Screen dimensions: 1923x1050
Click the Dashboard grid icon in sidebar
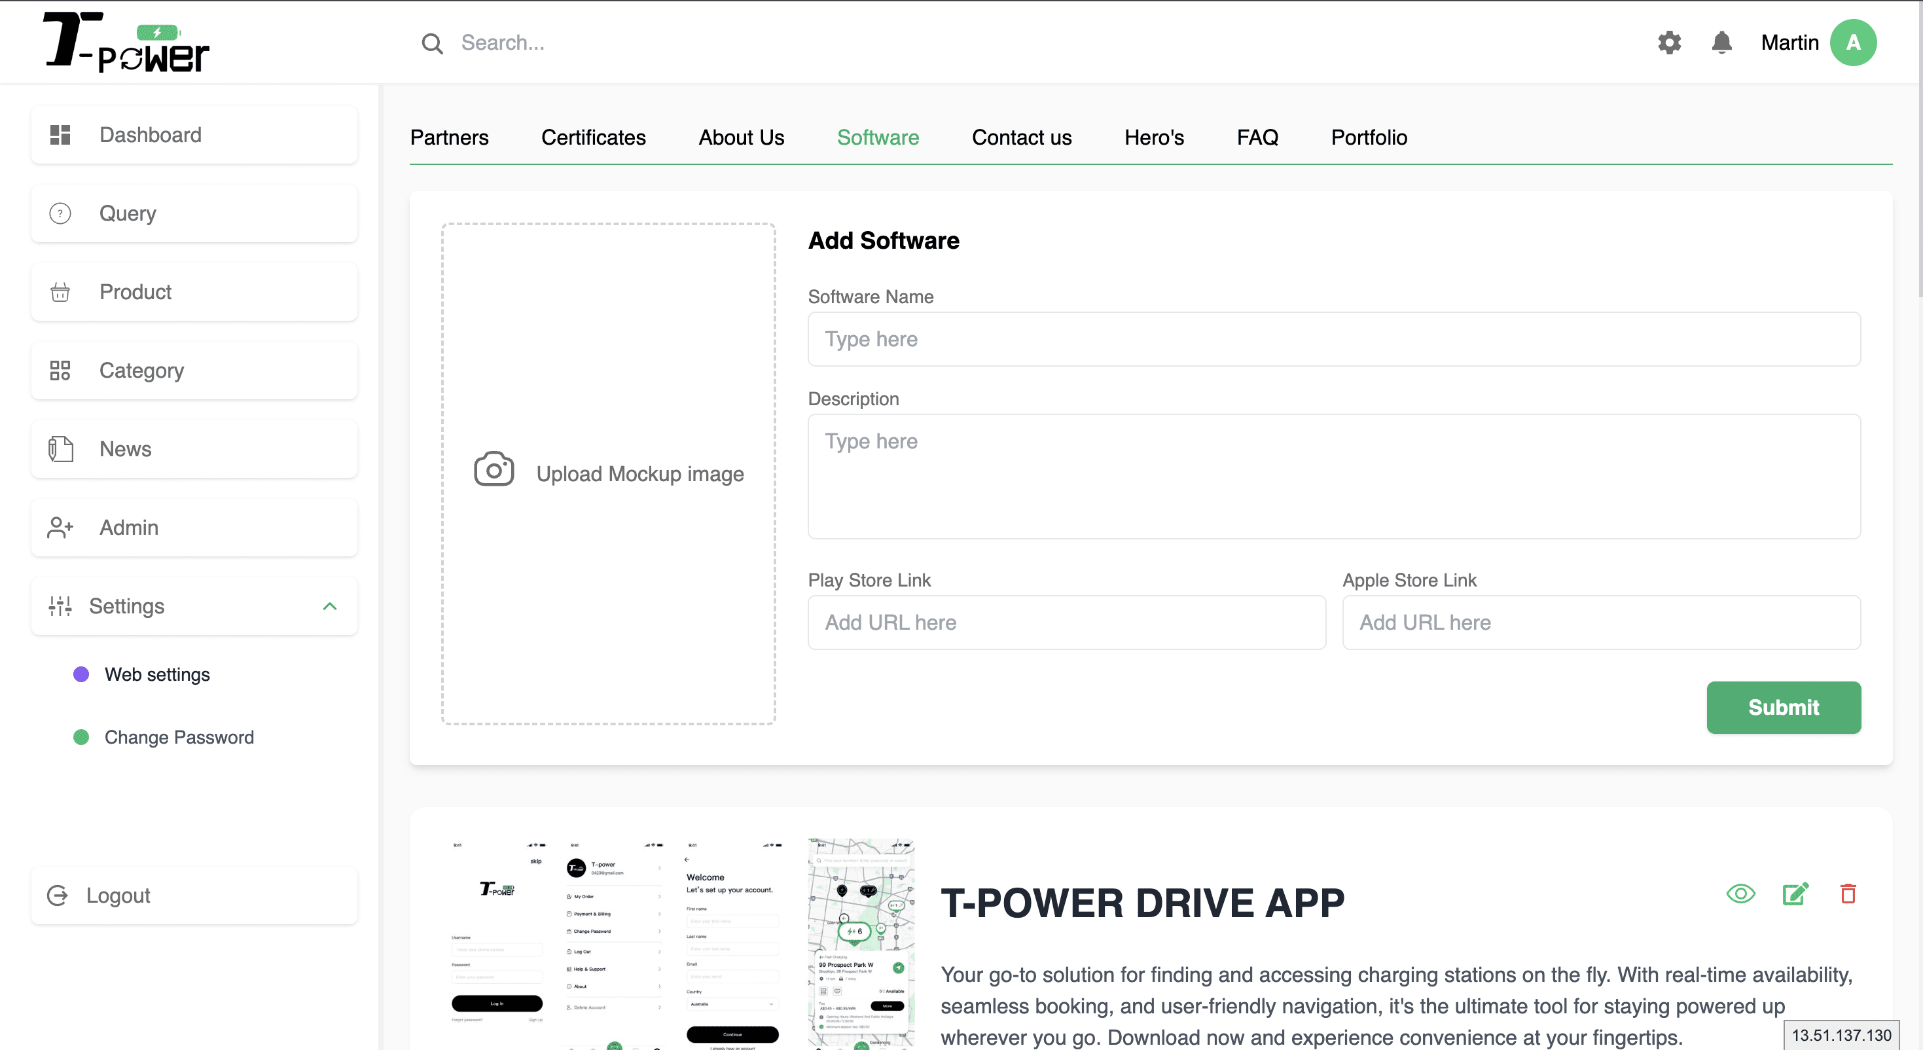click(60, 135)
